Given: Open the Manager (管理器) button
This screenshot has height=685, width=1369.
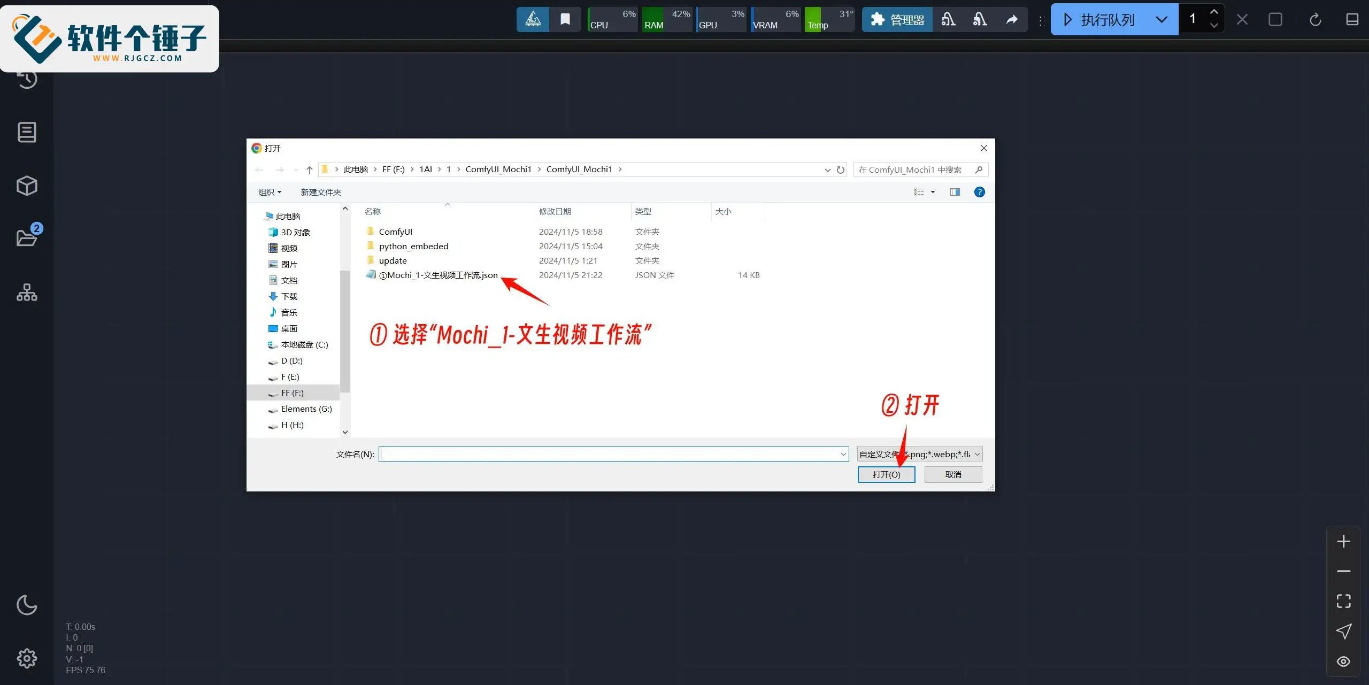Looking at the screenshot, I should [897, 20].
